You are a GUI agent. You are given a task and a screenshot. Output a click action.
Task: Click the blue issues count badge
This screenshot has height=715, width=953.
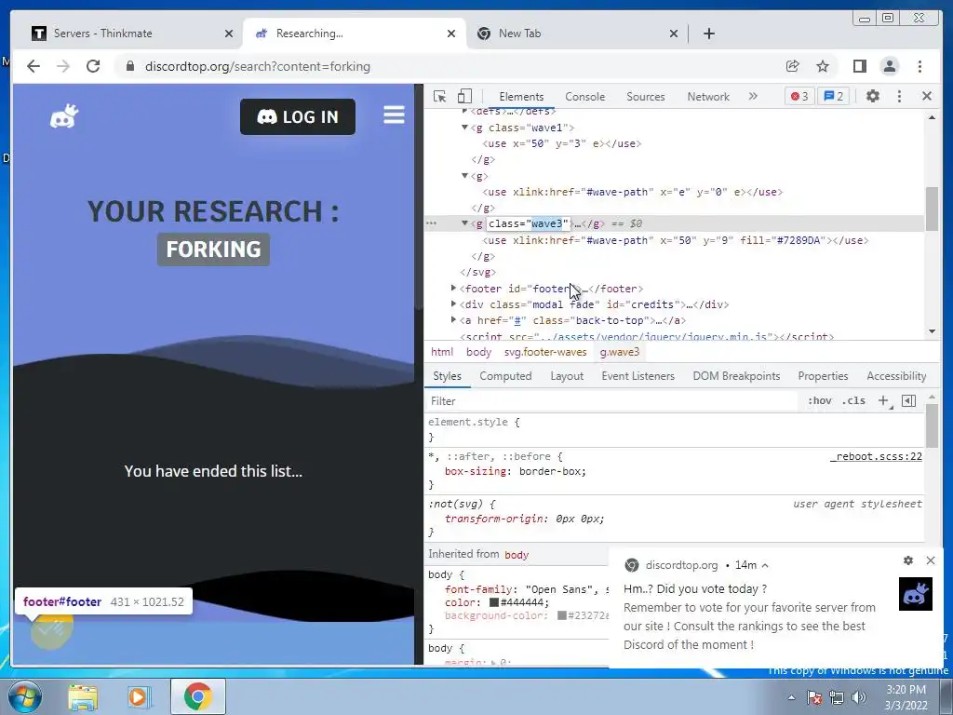click(x=834, y=96)
